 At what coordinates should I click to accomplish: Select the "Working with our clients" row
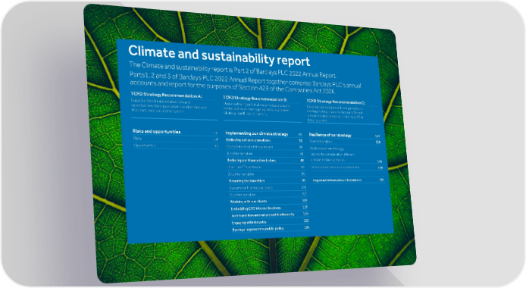[x=268, y=201]
